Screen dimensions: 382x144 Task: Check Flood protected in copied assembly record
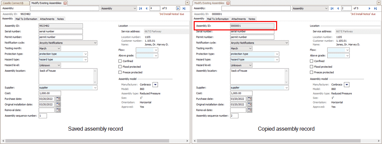[x=312, y=67]
